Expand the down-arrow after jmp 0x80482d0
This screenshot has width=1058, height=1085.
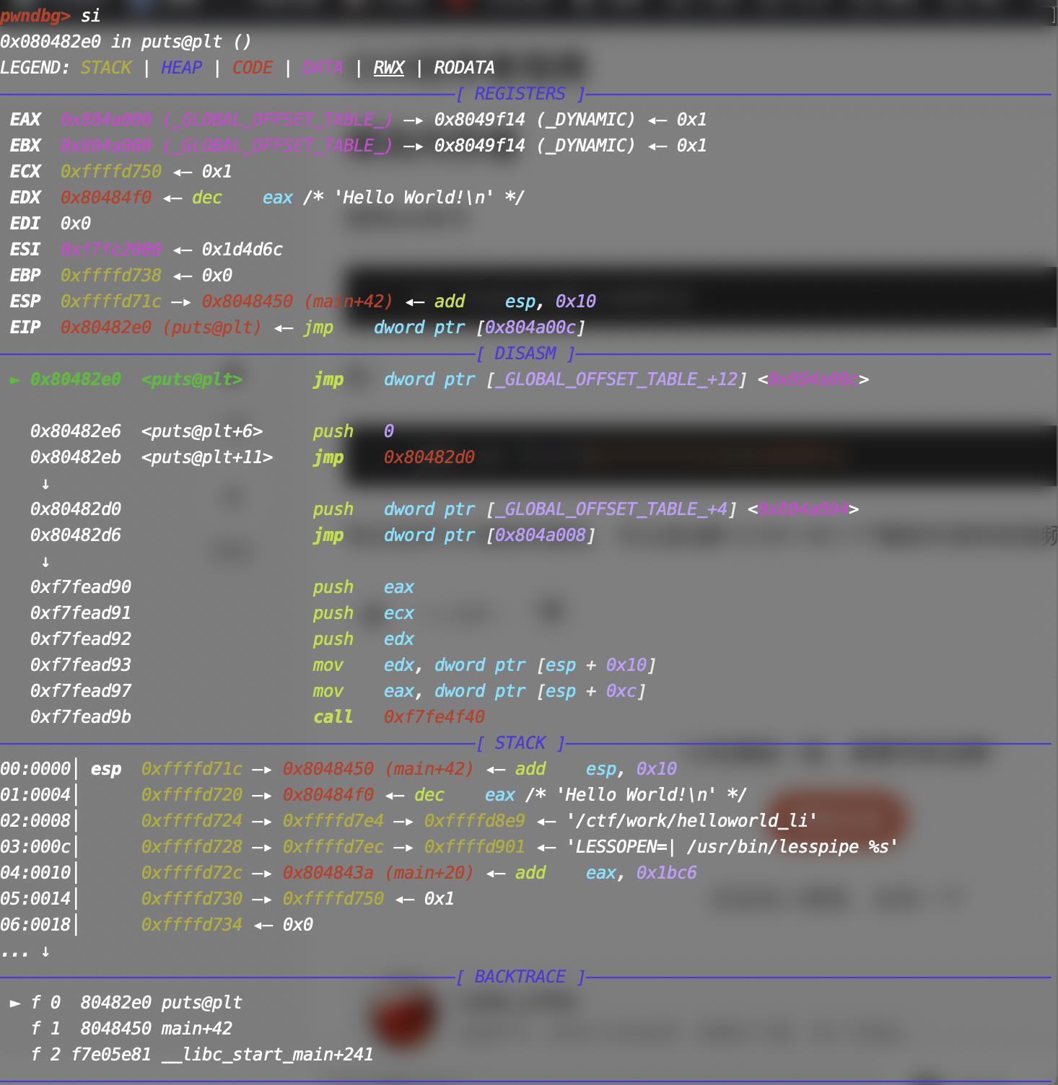pyautogui.click(x=45, y=484)
